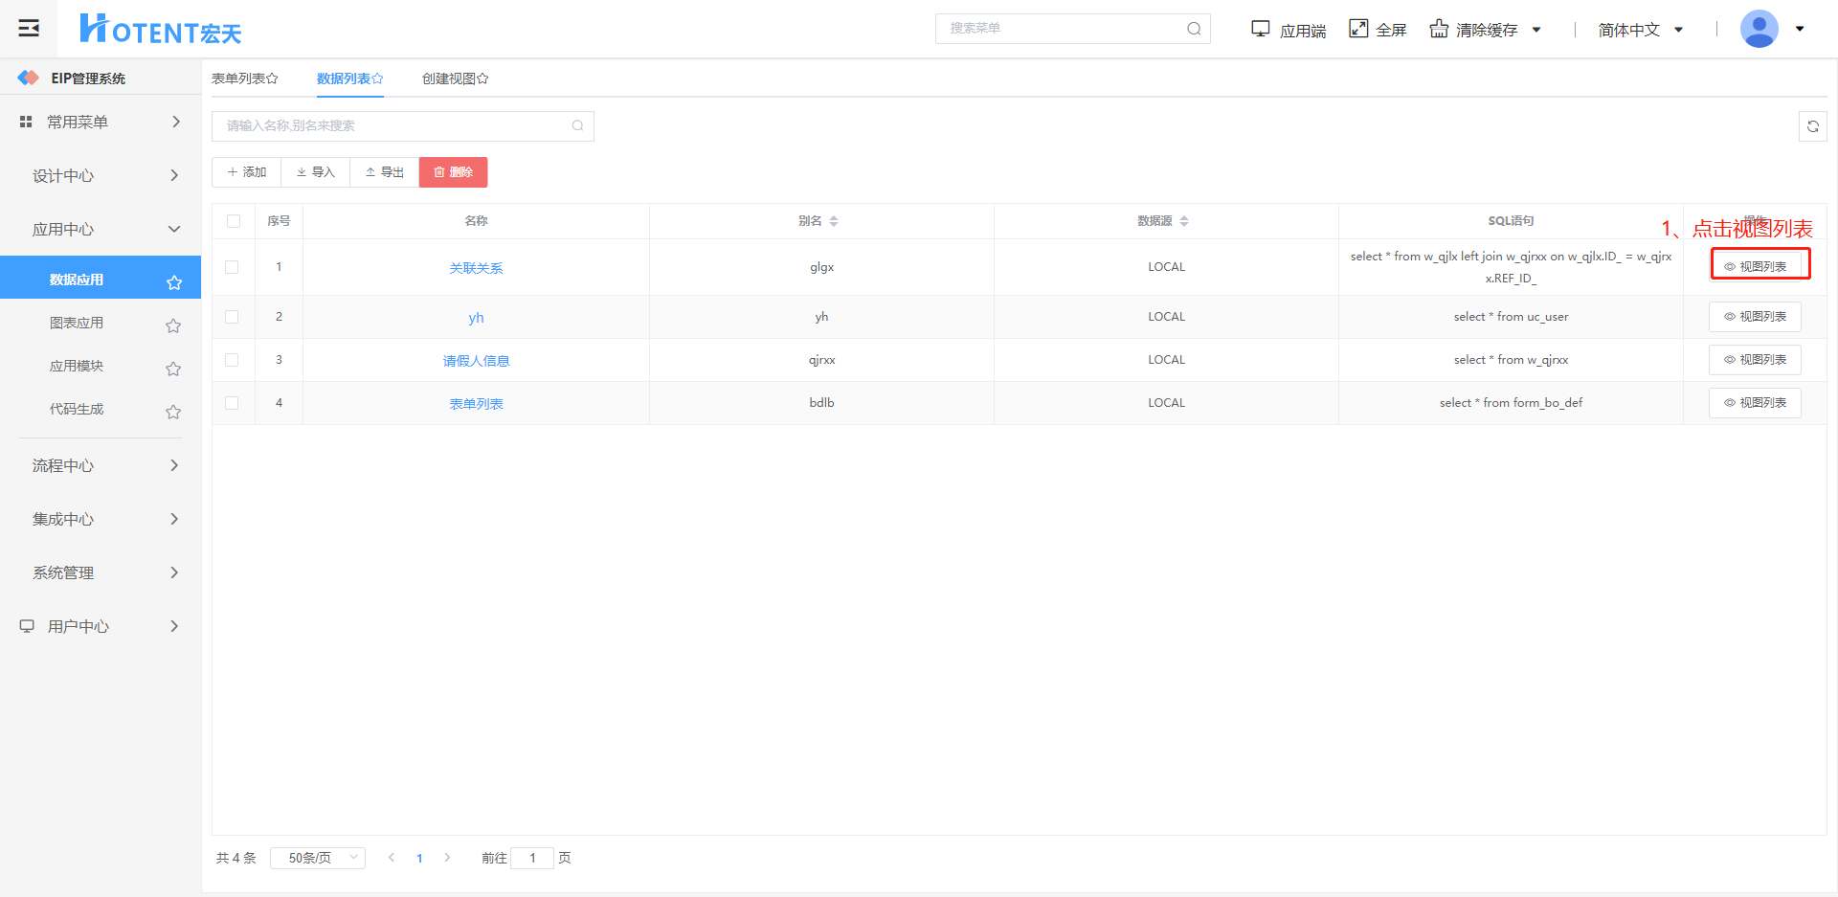Open the 应用端 monitor icon
Viewport: 1838px width, 897px height.
coord(1261,29)
